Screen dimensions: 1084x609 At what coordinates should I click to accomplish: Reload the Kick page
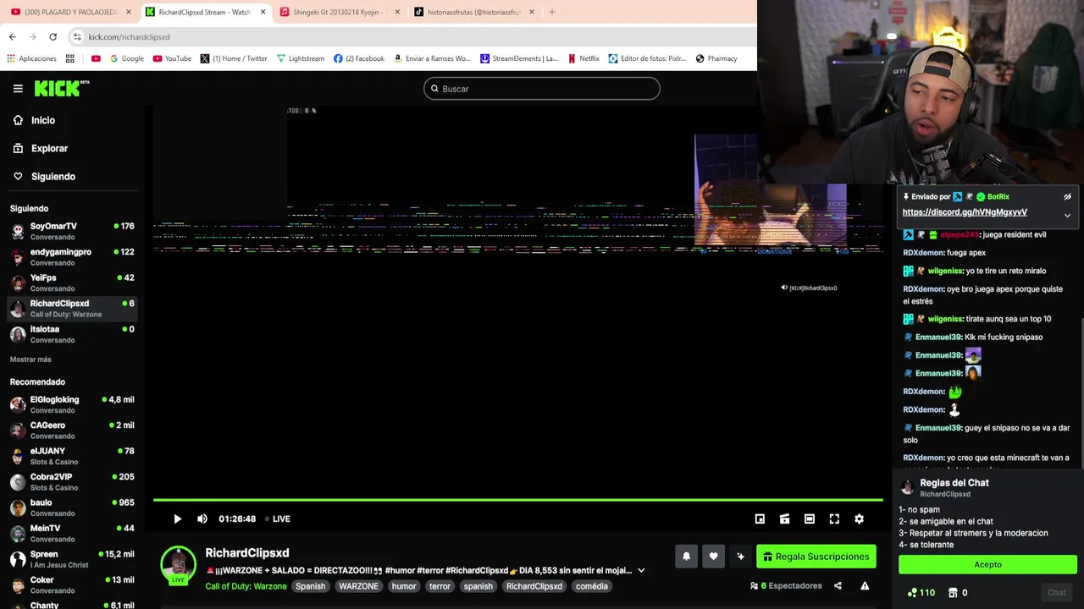pyautogui.click(x=53, y=36)
